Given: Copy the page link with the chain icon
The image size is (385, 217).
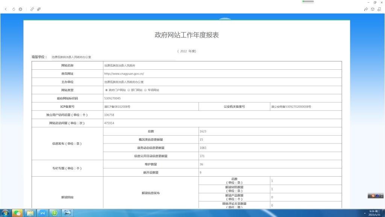Looking at the screenshot, I should [x=32, y=9].
